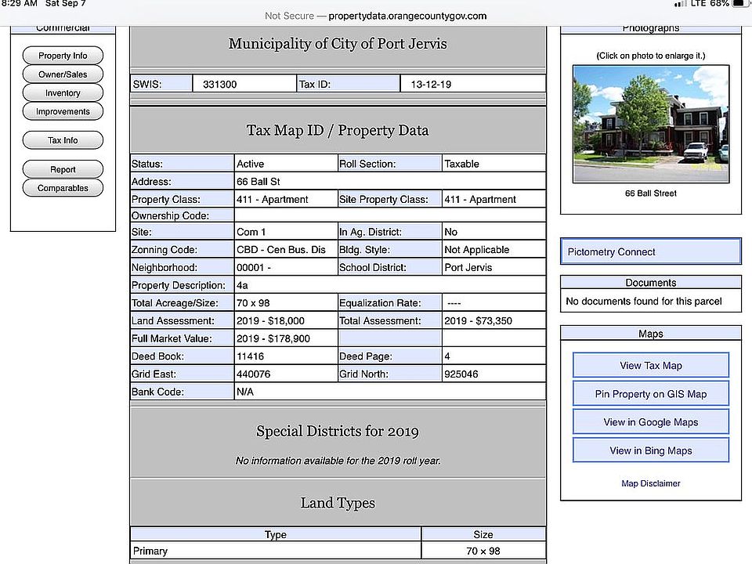Click Neighborhood value 00001 -
The height and width of the screenshot is (564, 752).
pos(254,267)
